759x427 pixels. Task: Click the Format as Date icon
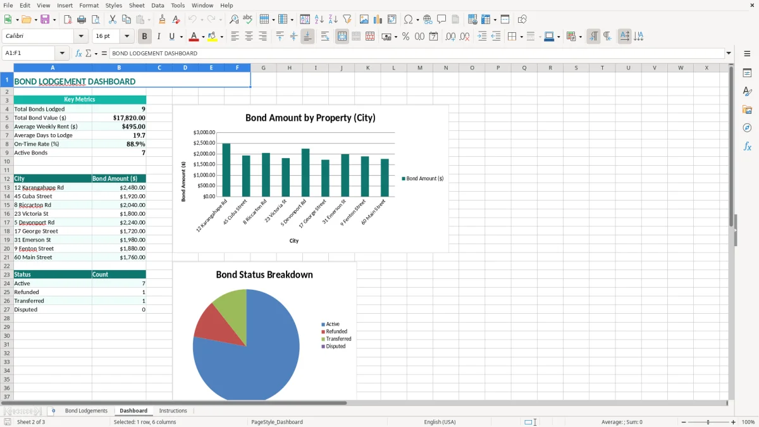click(x=433, y=37)
